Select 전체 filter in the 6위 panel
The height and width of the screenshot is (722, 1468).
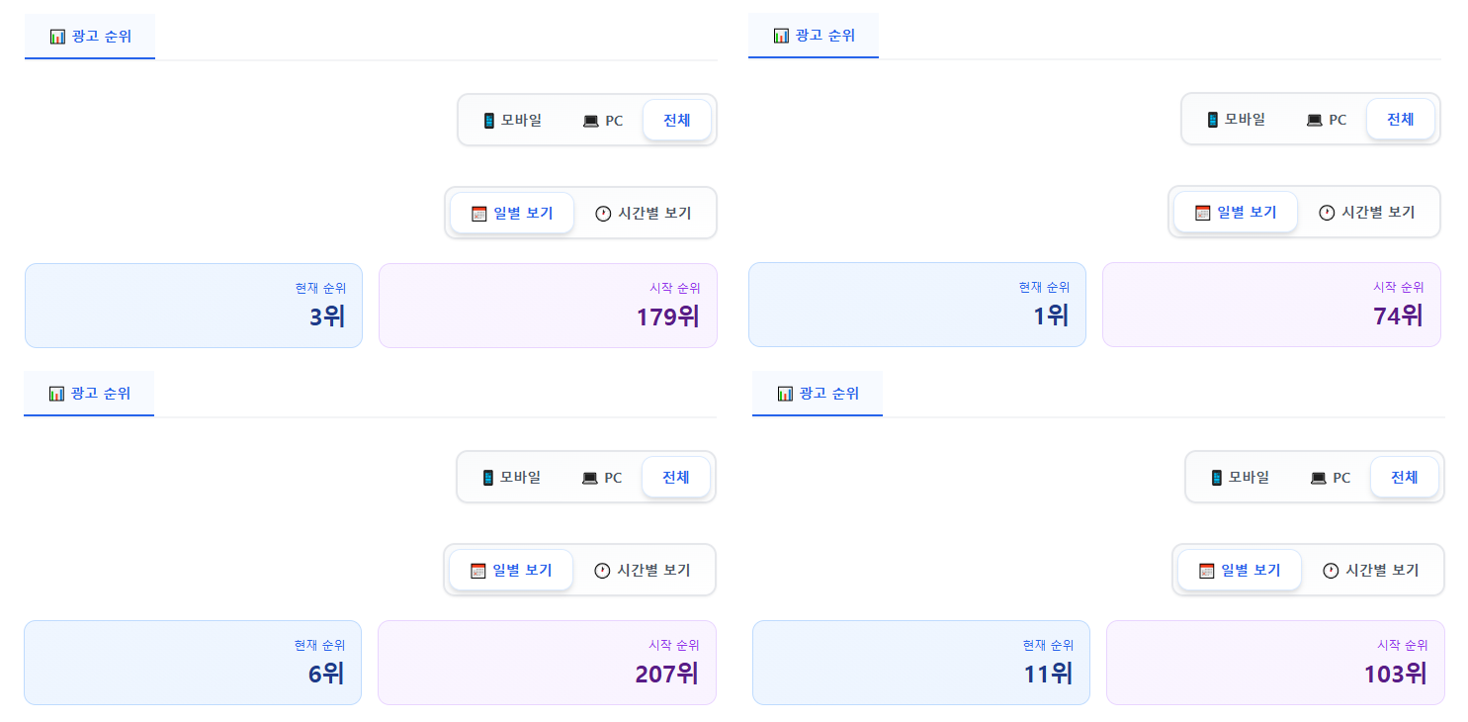(676, 478)
